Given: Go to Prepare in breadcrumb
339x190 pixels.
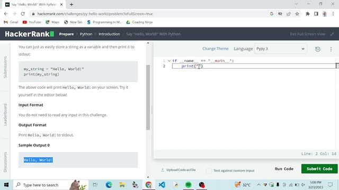Looking at the screenshot, I should 66,34.
